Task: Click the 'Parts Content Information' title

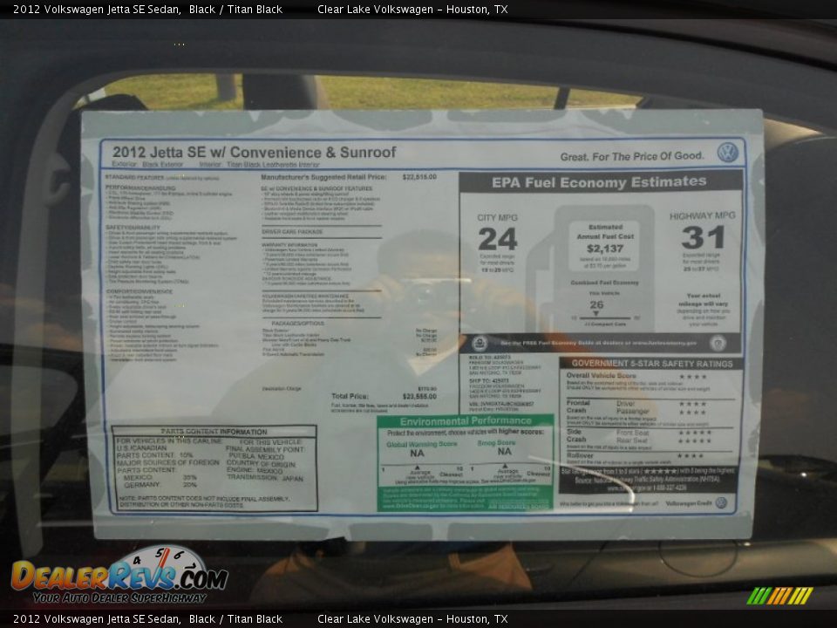Action: [214, 432]
